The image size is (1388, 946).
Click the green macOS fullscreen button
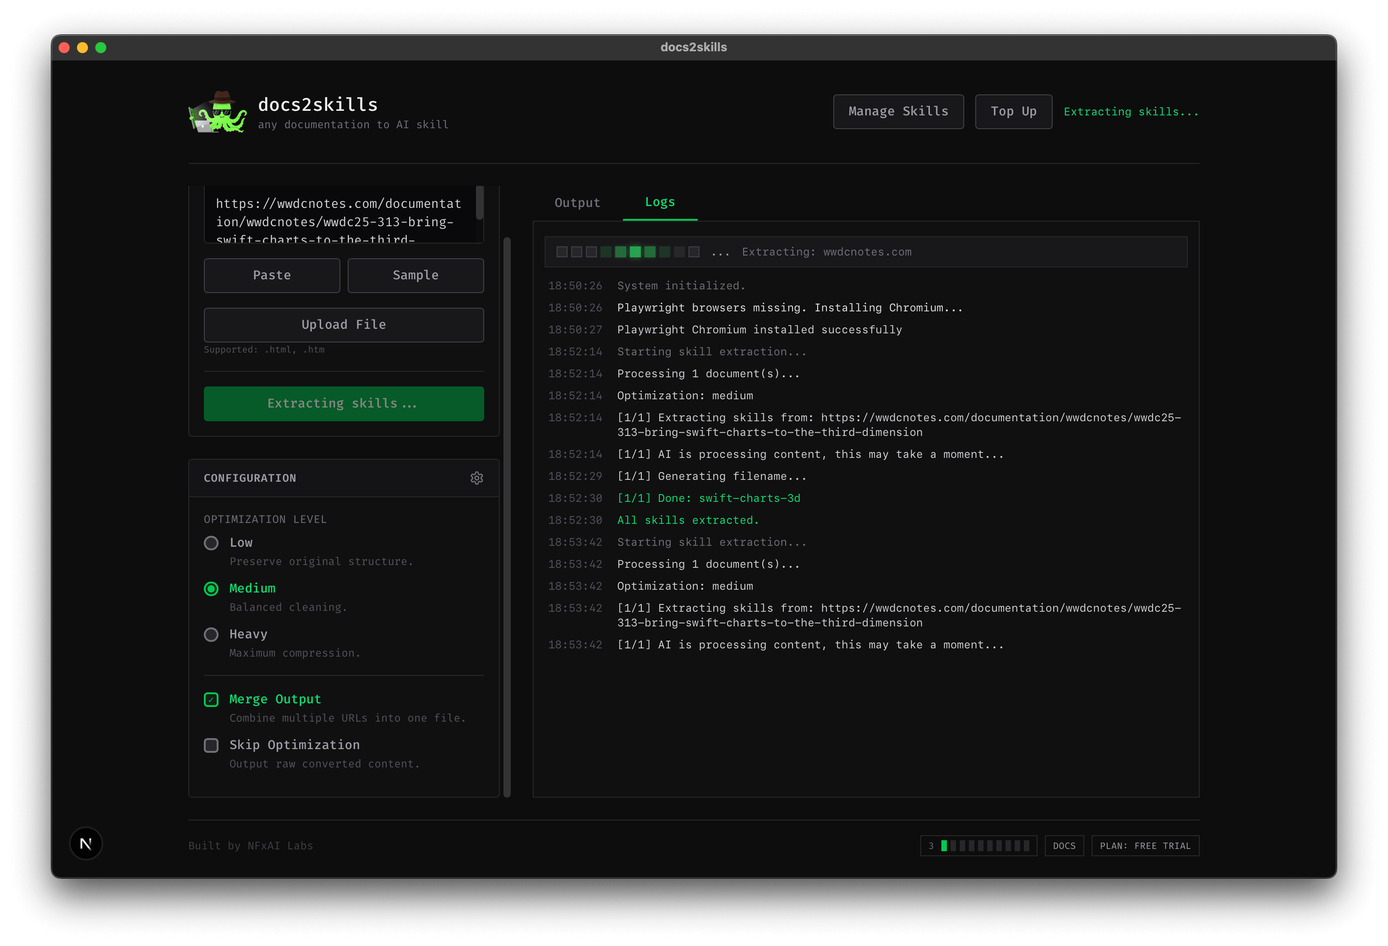tap(101, 48)
